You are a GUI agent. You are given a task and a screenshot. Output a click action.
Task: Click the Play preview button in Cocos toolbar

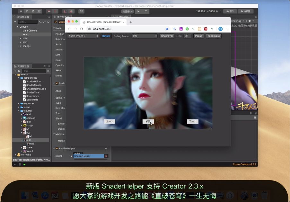pos(138,11)
